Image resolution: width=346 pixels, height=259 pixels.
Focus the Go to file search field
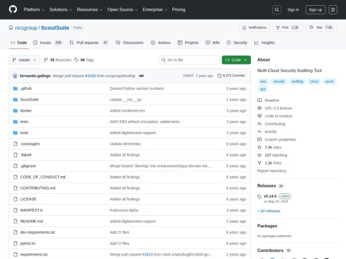[189, 60]
